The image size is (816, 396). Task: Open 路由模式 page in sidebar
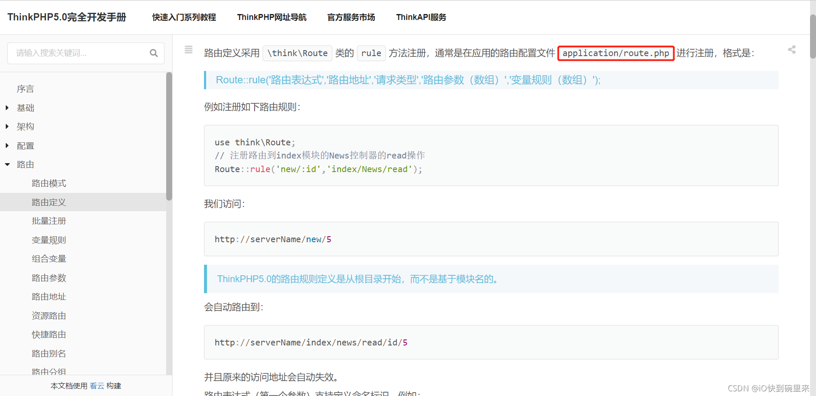(x=49, y=184)
